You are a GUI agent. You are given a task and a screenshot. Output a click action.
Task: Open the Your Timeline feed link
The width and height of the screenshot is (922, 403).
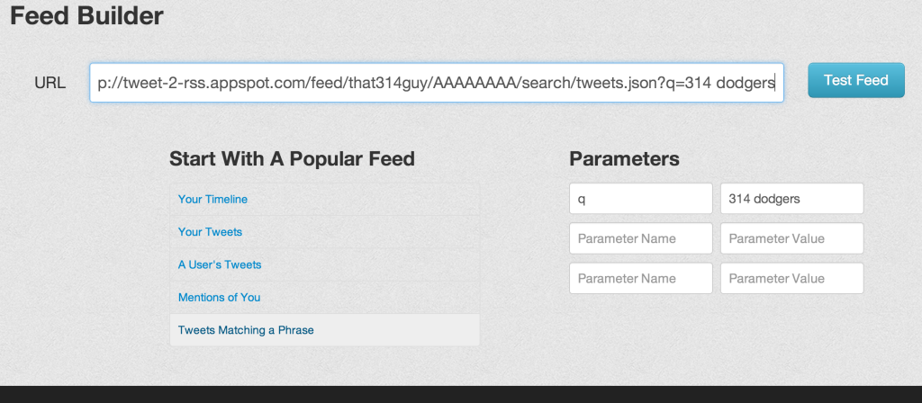tap(212, 199)
